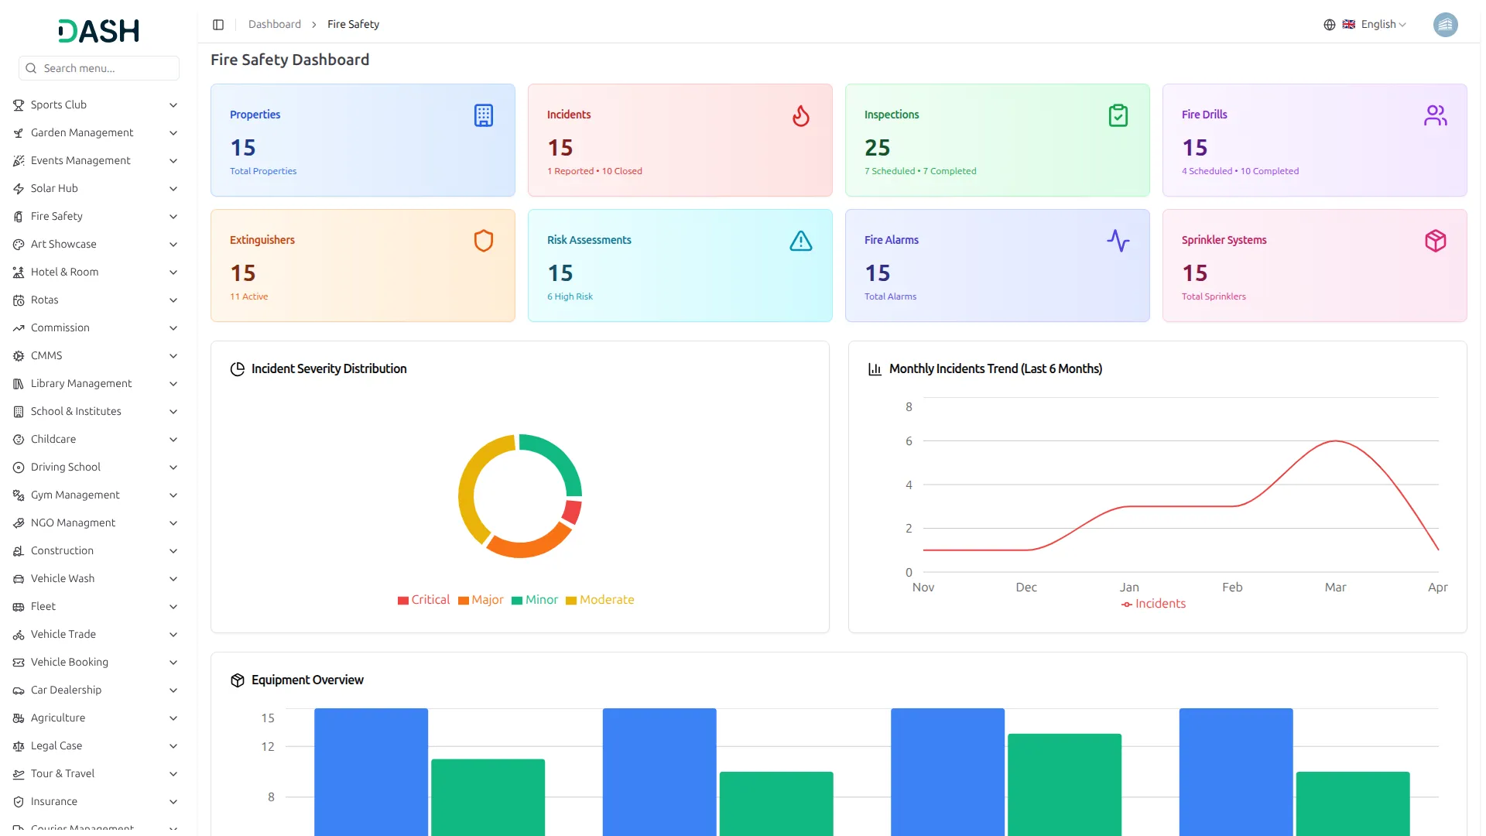Viewport: 1486px width, 836px height.
Task: Click the Incidents flame icon
Action: point(801,115)
